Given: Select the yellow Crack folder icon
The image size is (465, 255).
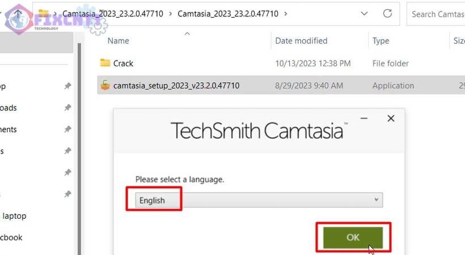Looking at the screenshot, I should [x=104, y=63].
